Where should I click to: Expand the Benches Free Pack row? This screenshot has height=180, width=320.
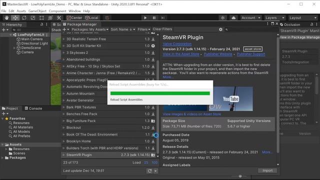point(63,114)
